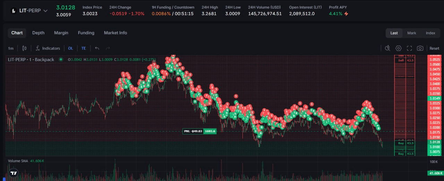444x181 pixels.
Task: Toggle the TE trade executions overlay
Action: tap(84, 48)
